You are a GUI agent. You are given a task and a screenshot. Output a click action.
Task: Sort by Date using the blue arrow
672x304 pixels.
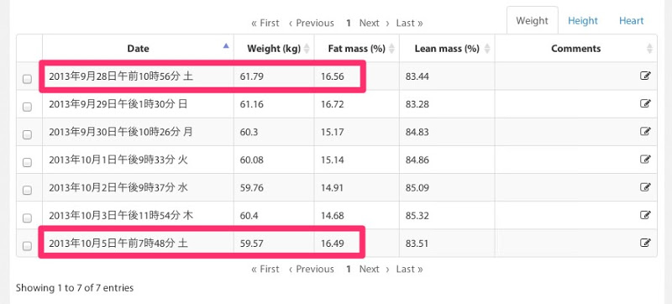(226, 46)
